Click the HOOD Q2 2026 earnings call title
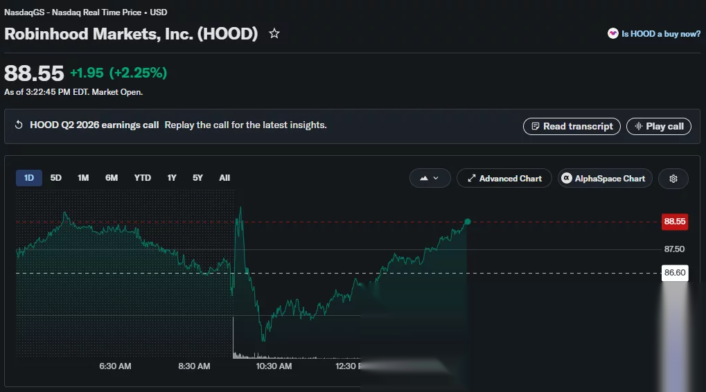The width and height of the screenshot is (706, 392). coord(94,125)
